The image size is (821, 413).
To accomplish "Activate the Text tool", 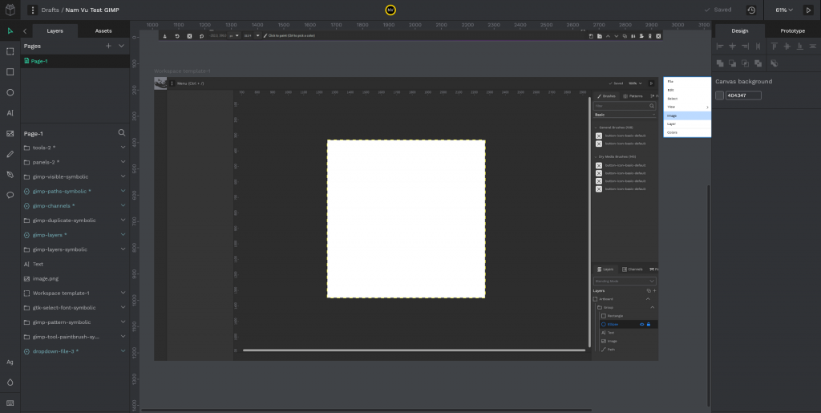I will point(10,113).
